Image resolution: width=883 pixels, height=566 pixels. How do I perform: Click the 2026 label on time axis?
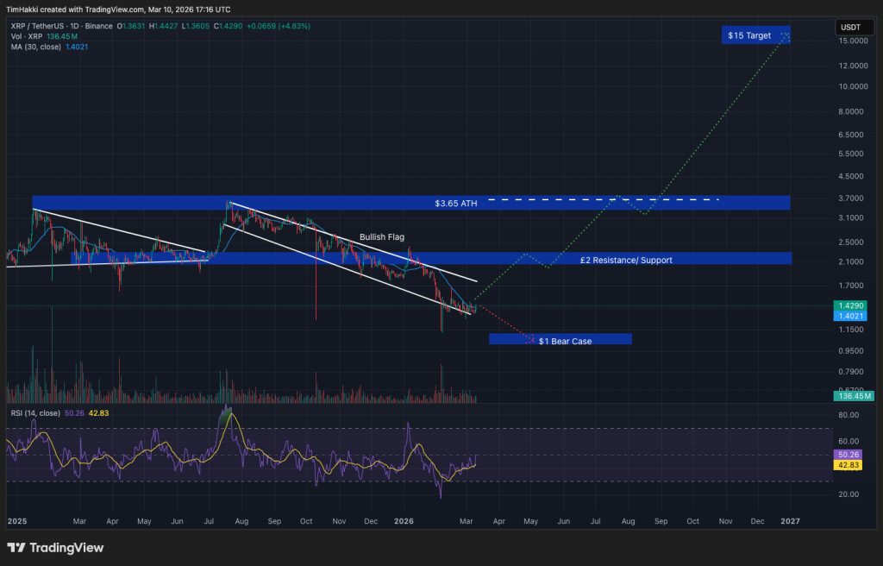click(x=404, y=521)
